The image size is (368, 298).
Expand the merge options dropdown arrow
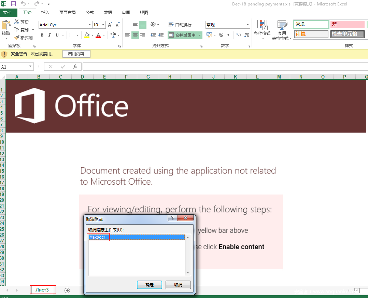pos(200,35)
